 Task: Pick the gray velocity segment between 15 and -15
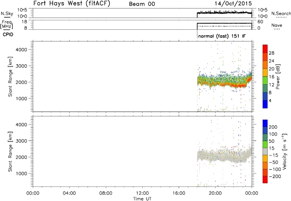pyautogui.click(x=265, y=151)
